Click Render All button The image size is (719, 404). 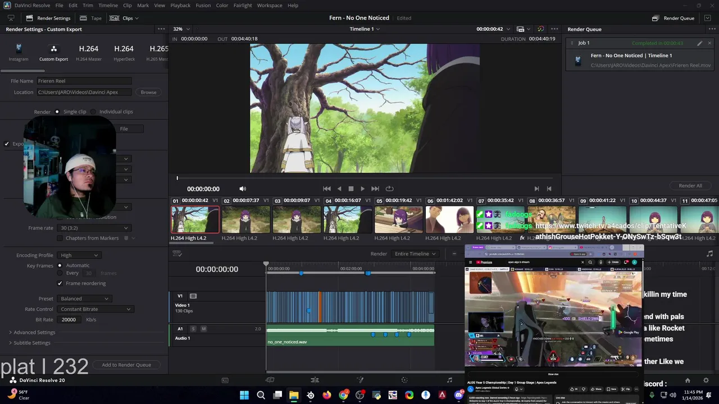click(690, 186)
